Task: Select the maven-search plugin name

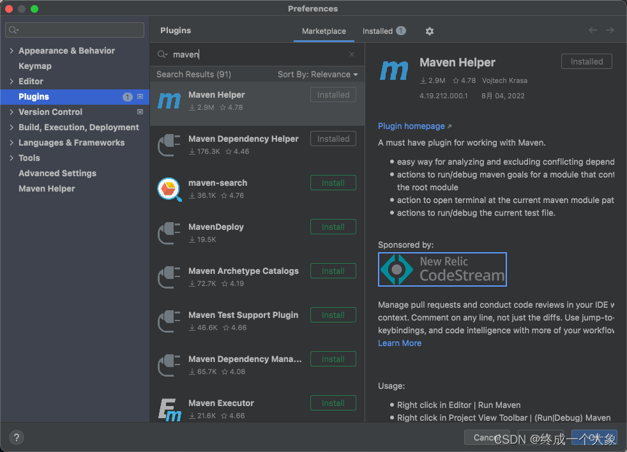Action: tap(218, 183)
